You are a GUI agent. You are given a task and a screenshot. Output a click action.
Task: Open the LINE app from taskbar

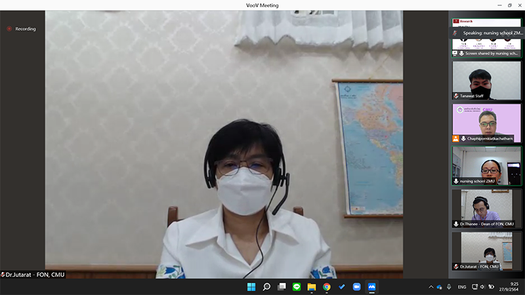point(297,287)
